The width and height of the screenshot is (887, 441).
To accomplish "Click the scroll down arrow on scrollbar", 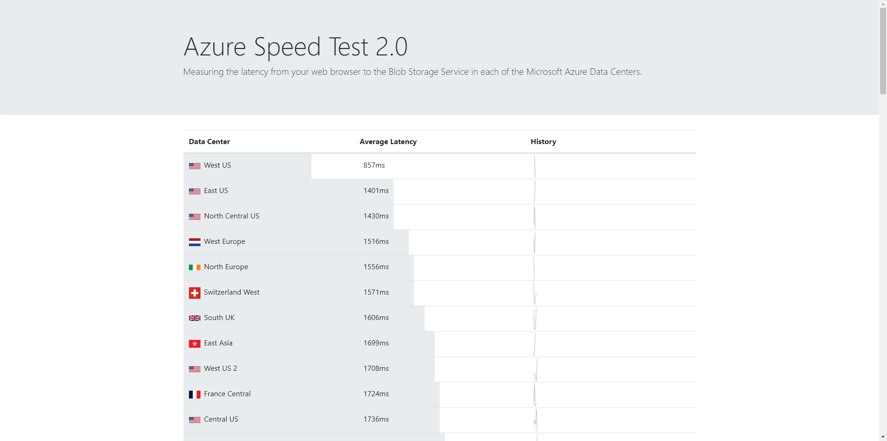I will [883, 437].
